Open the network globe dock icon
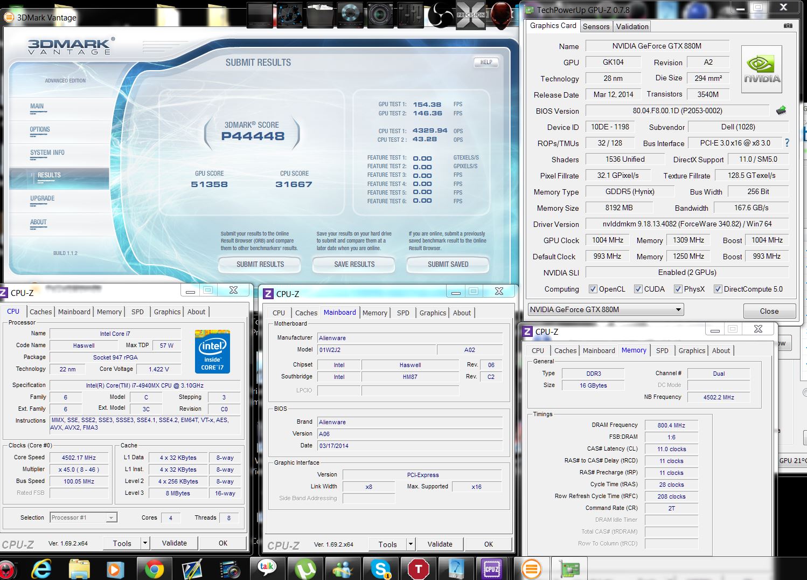Viewport: 807px width, 580px height. coord(290,15)
